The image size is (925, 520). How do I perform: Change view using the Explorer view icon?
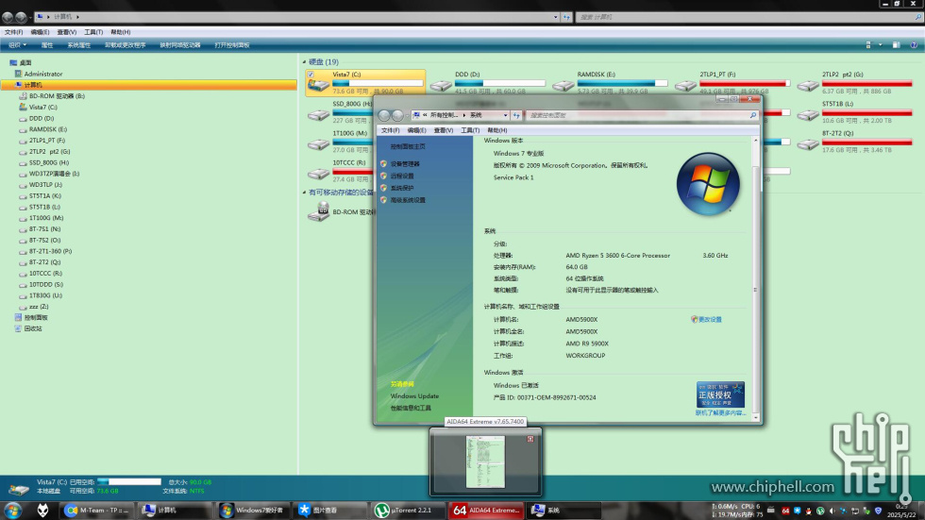point(868,44)
